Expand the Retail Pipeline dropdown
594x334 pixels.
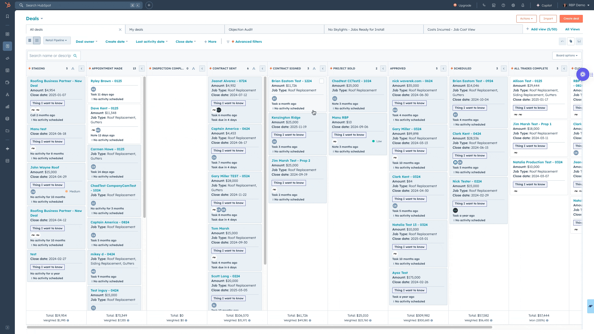point(57,40)
